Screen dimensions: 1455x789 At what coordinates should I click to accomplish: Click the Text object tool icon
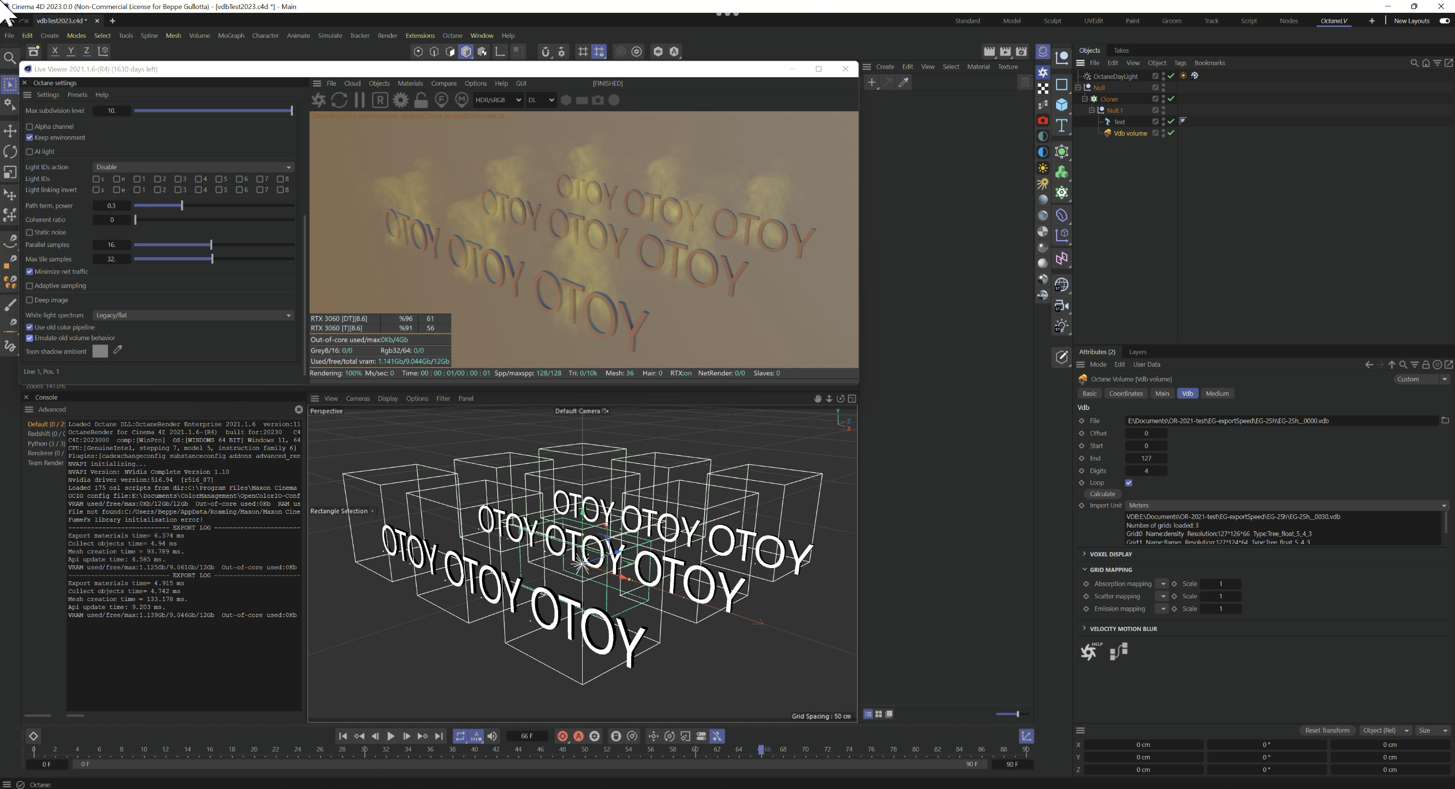pyautogui.click(x=1062, y=126)
